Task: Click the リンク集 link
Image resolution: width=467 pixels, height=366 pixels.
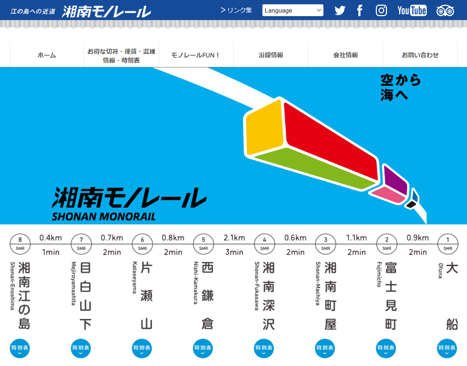Action: 236,10
